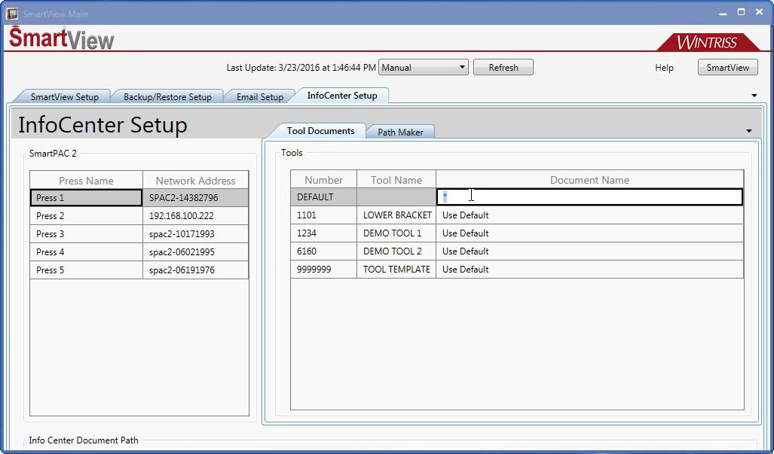
Task: Open the Backup/Restore Setup tab
Action: coord(167,96)
